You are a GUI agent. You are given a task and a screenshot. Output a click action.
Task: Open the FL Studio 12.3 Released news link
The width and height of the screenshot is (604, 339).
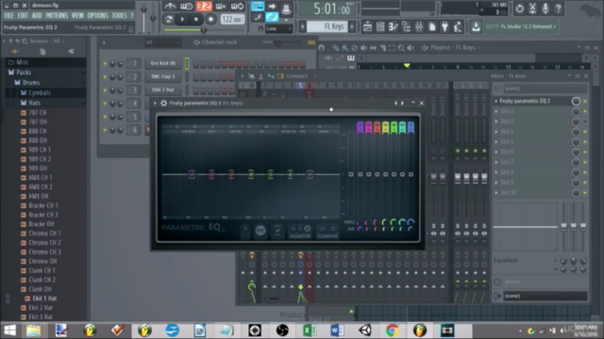click(520, 26)
